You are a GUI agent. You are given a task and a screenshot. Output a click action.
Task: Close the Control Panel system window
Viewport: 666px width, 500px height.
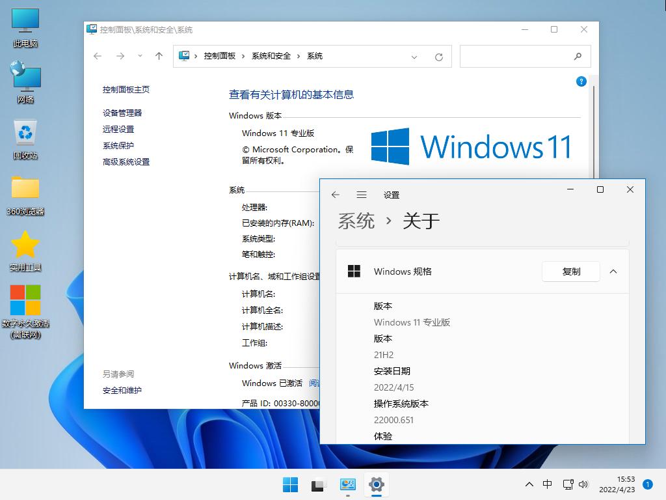point(584,29)
